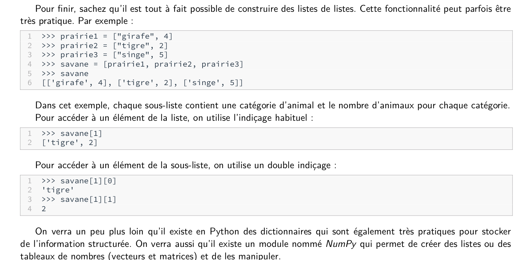Click "Pour finir" at start of the text
Viewport: 521px width, 260px height.
tap(51, 8)
